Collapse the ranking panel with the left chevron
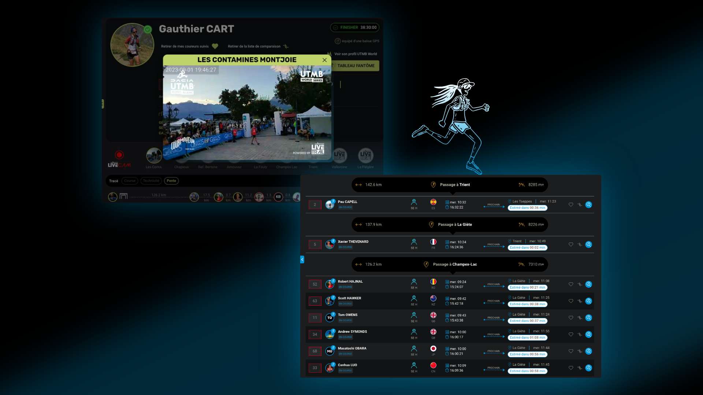 [x=302, y=259]
